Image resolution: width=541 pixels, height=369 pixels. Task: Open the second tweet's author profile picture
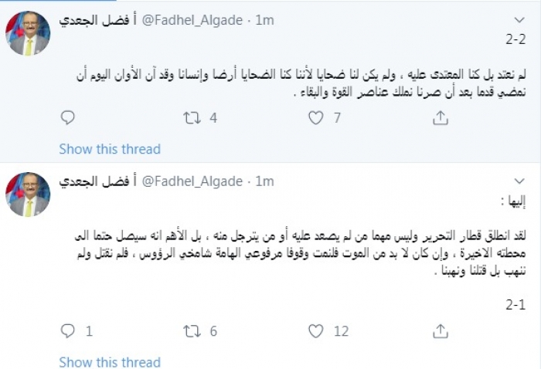pyautogui.click(x=29, y=195)
